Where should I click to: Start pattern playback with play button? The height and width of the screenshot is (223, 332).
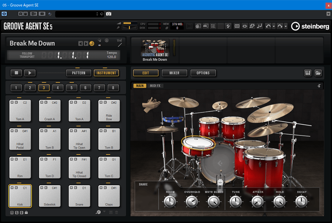click(x=30, y=73)
